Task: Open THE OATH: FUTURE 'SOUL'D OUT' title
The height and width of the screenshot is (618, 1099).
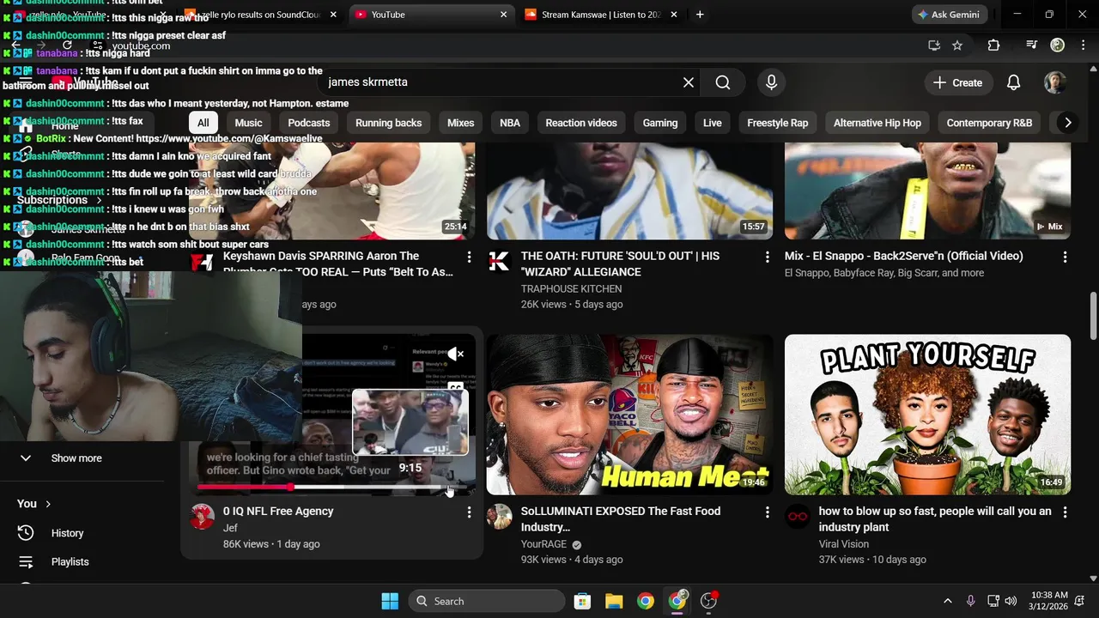Action: pyautogui.click(x=620, y=264)
